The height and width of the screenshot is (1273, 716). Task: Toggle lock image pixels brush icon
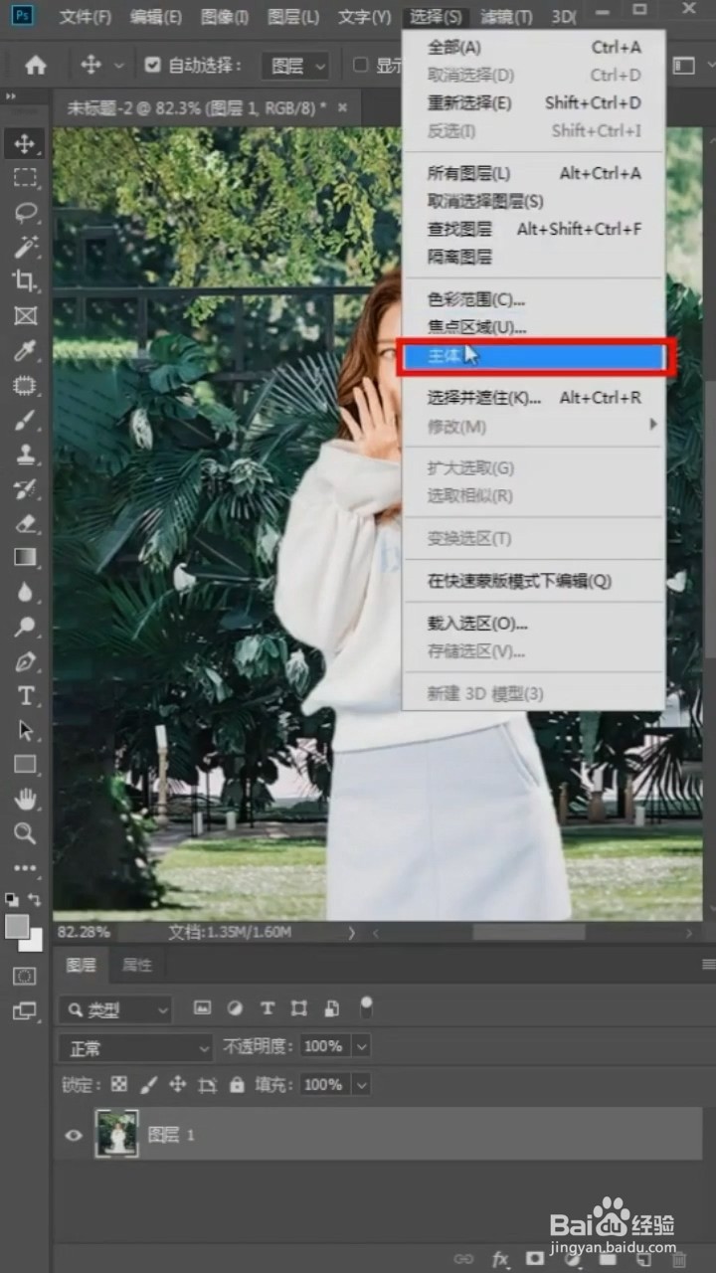[x=148, y=1084]
